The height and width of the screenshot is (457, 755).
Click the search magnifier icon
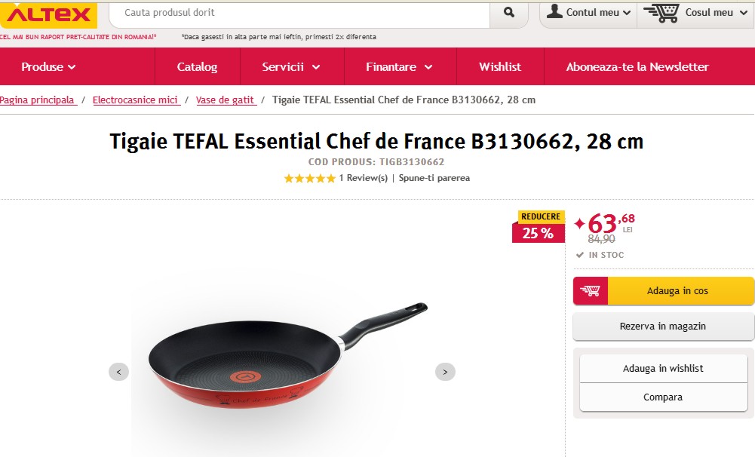click(509, 13)
